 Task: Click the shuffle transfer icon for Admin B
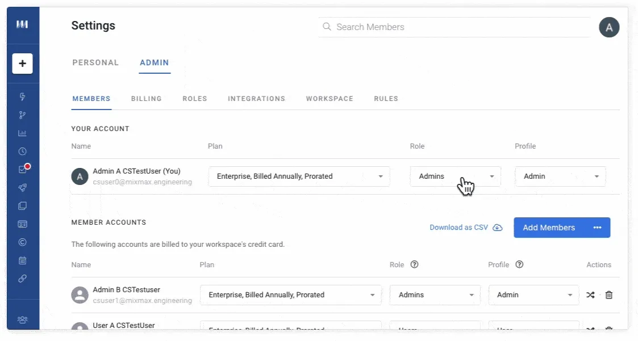pyautogui.click(x=590, y=294)
